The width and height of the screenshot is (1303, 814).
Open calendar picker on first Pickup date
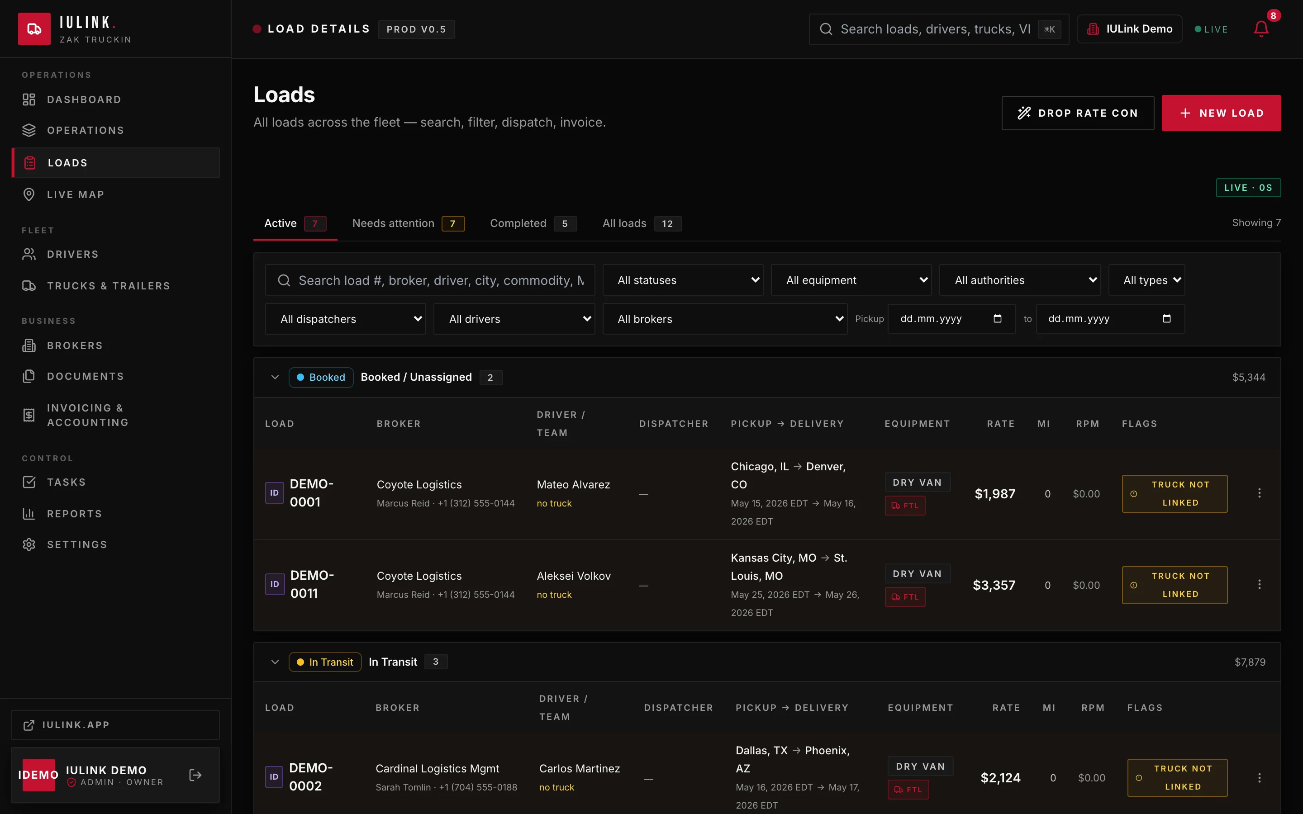(997, 319)
